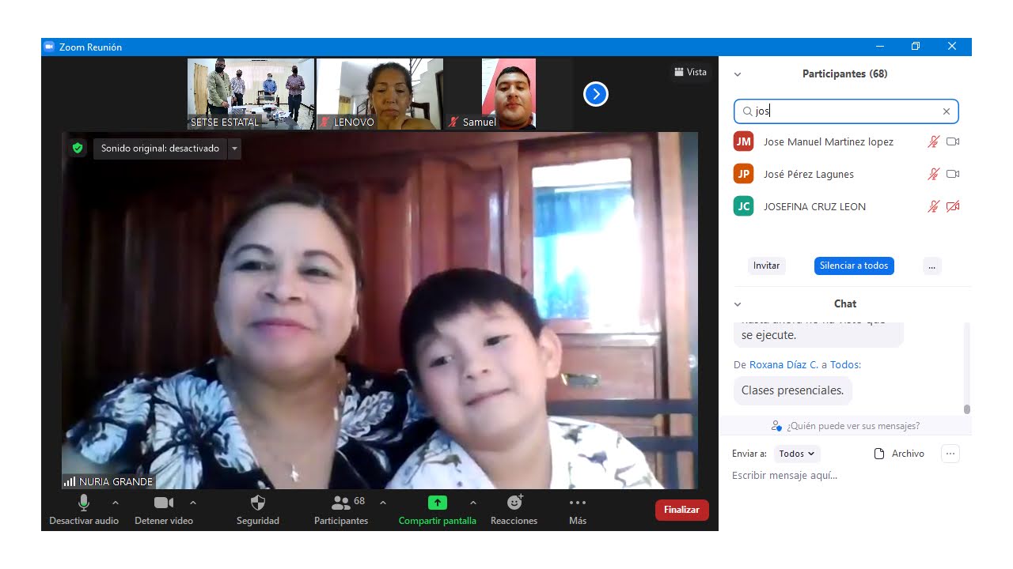This screenshot has width=1013, height=569.
Task: Open the Enviar a Todos dropdown
Action: point(796,454)
